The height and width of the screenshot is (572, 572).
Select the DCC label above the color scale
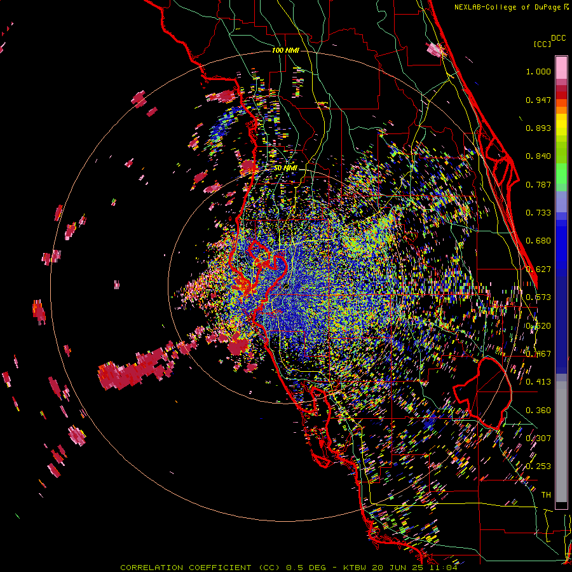(558, 38)
